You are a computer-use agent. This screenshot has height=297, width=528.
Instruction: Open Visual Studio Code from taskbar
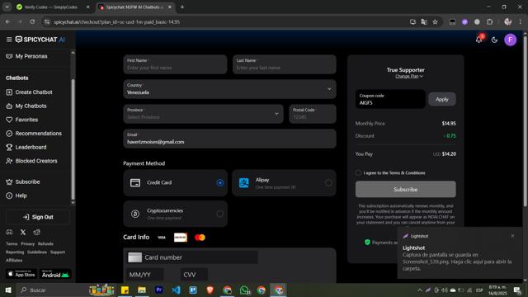[x=176, y=290]
